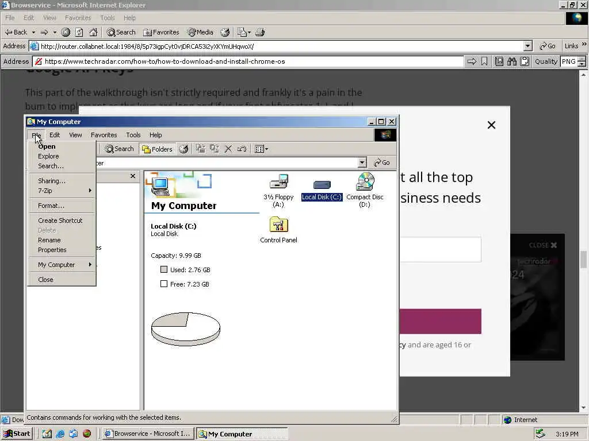Viewport: 589px width, 441px height.
Task: Click the Copy To icon in My Computer's toolbar
Action: click(215, 149)
